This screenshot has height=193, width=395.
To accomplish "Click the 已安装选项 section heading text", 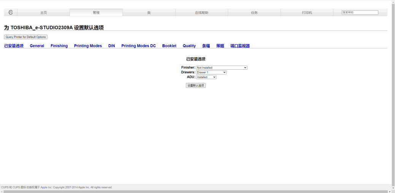I will [196, 59].
